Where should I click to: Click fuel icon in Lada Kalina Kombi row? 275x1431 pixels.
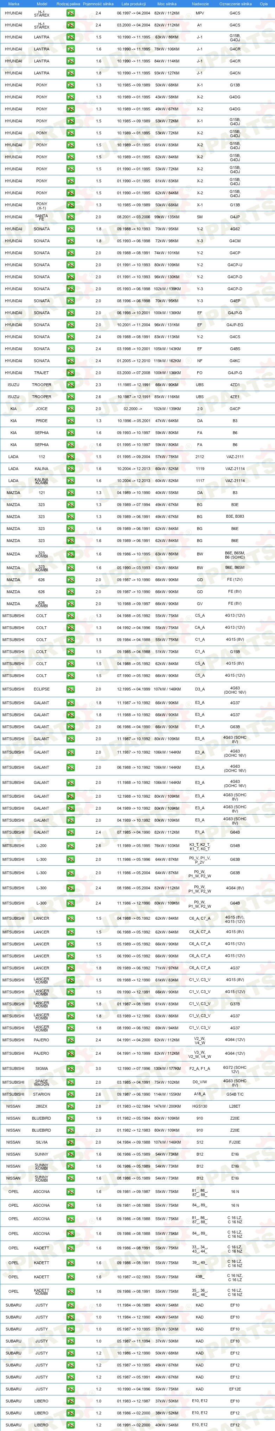point(70,481)
